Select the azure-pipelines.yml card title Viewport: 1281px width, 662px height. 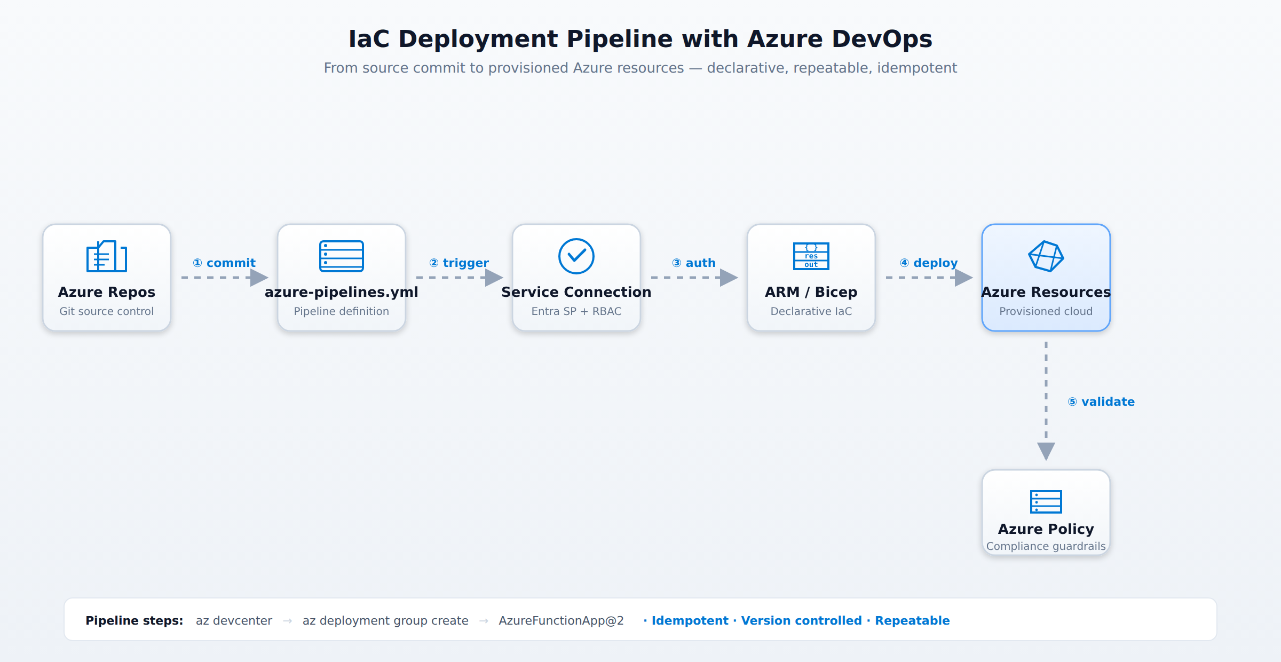pos(342,292)
